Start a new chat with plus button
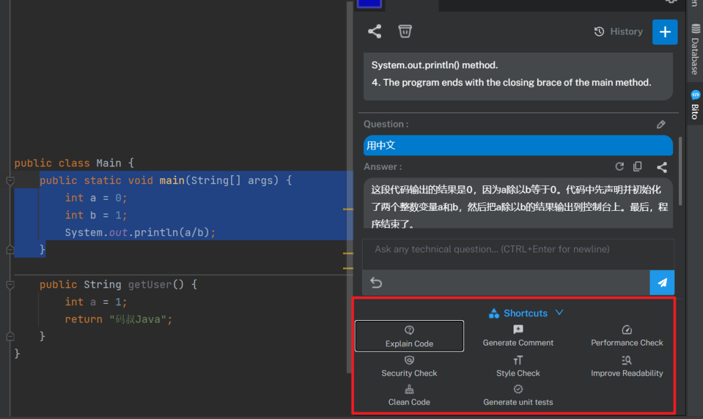The width and height of the screenshot is (703, 419). point(665,32)
